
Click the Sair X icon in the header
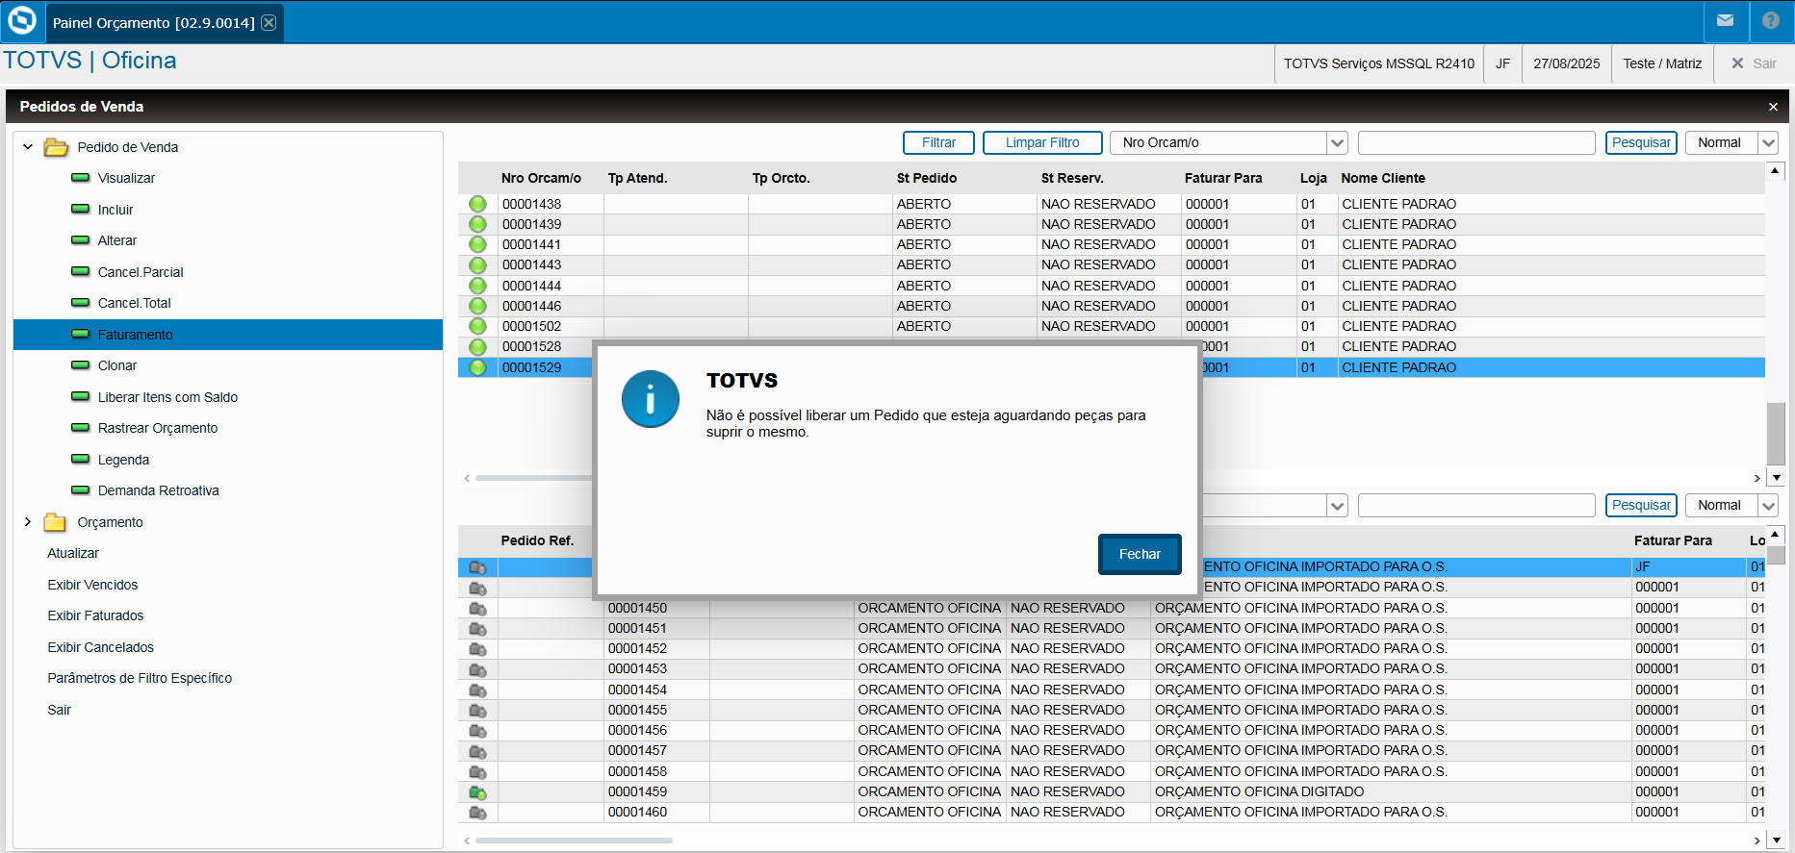[1737, 63]
